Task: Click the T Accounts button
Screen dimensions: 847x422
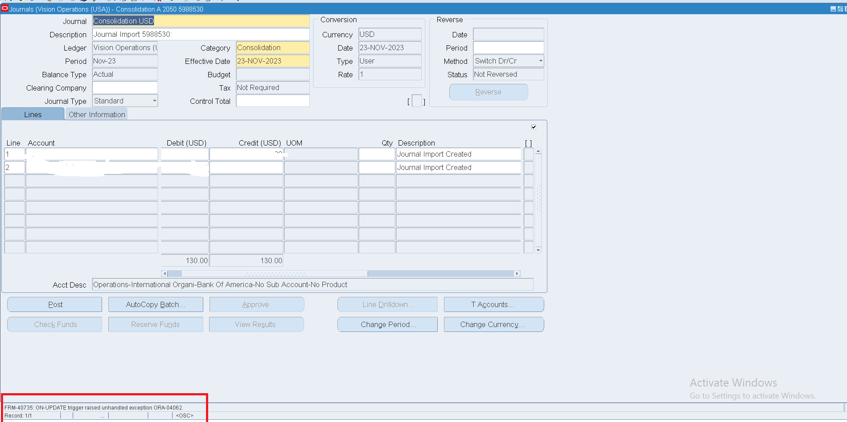Action: [493, 304]
